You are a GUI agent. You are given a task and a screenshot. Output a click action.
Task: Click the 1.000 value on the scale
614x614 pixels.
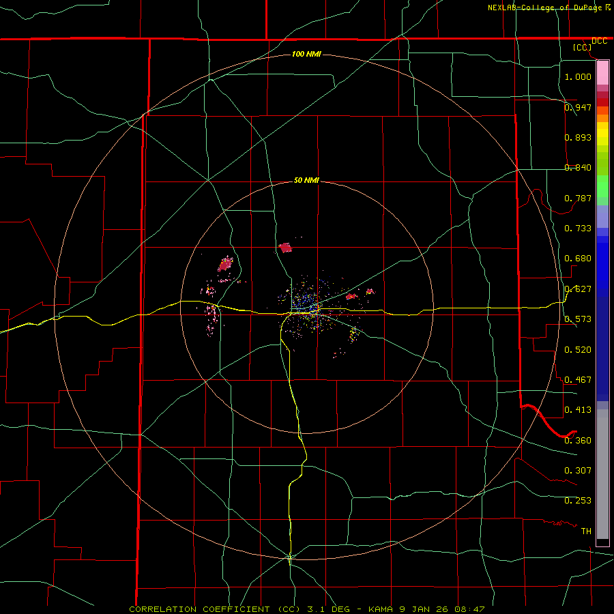coord(578,76)
